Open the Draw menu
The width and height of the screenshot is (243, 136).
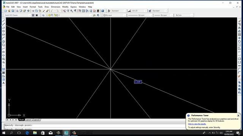point(47,7)
